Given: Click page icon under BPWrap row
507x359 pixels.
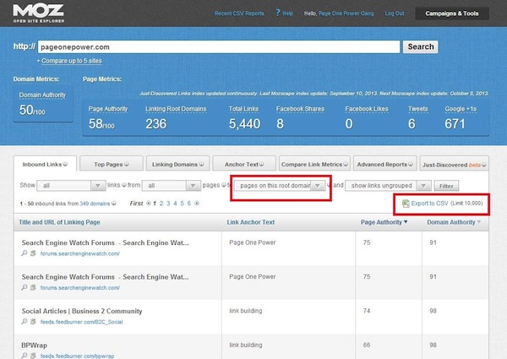Looking at the screenshot, I should (x=33, y=356).
